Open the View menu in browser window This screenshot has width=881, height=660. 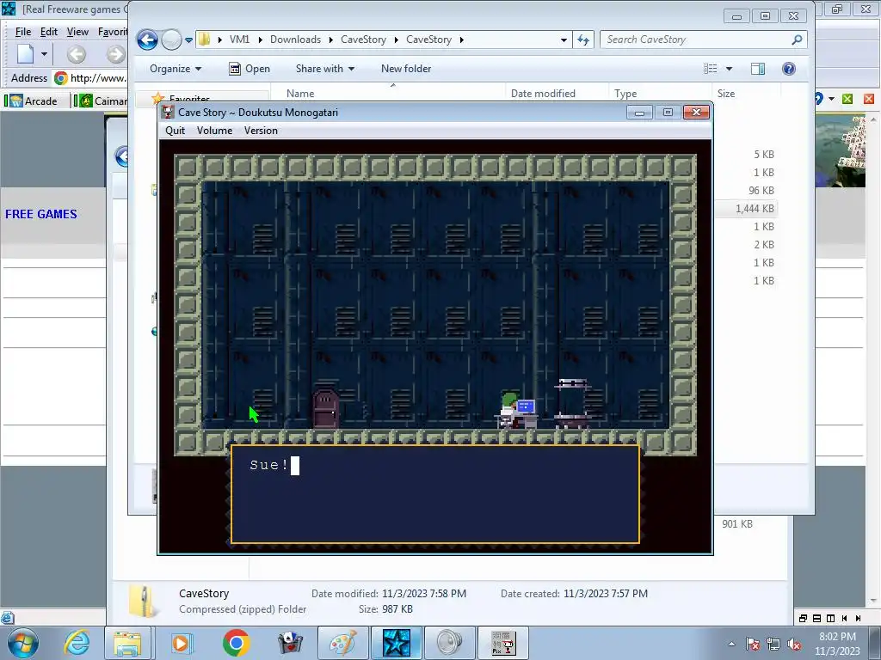point(77,32)
